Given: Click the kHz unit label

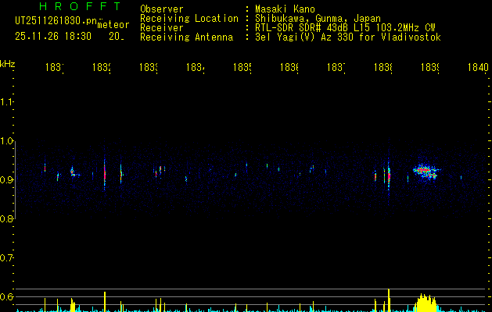Looking at the screenshot, I should click(8, 64).
